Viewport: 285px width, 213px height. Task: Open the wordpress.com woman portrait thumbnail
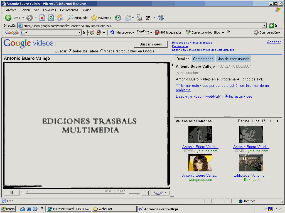(x=200, y=163)
